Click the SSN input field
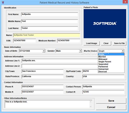 (24, 41)
